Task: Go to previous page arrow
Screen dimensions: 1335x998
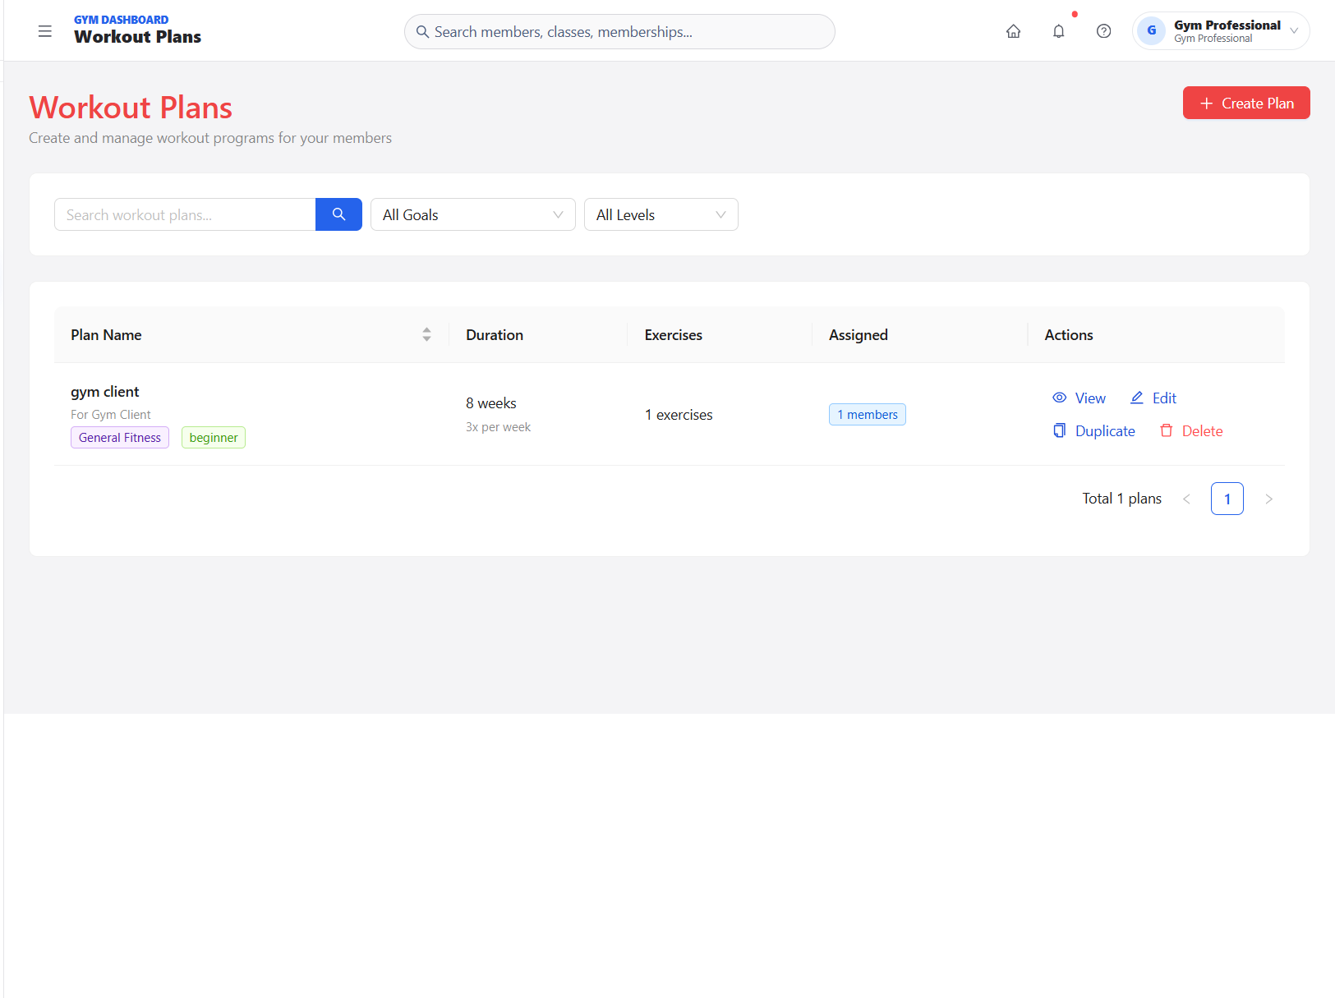Action: [x=1186, y=499]
